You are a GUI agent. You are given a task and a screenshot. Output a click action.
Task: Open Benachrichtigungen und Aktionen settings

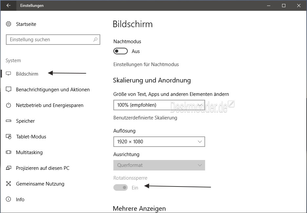coord(53,90)
